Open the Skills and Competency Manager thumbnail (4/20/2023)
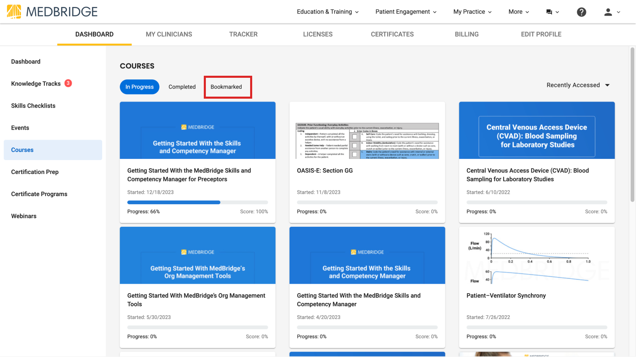The width and height of the screenshot is (636, 357). [367, 255]
